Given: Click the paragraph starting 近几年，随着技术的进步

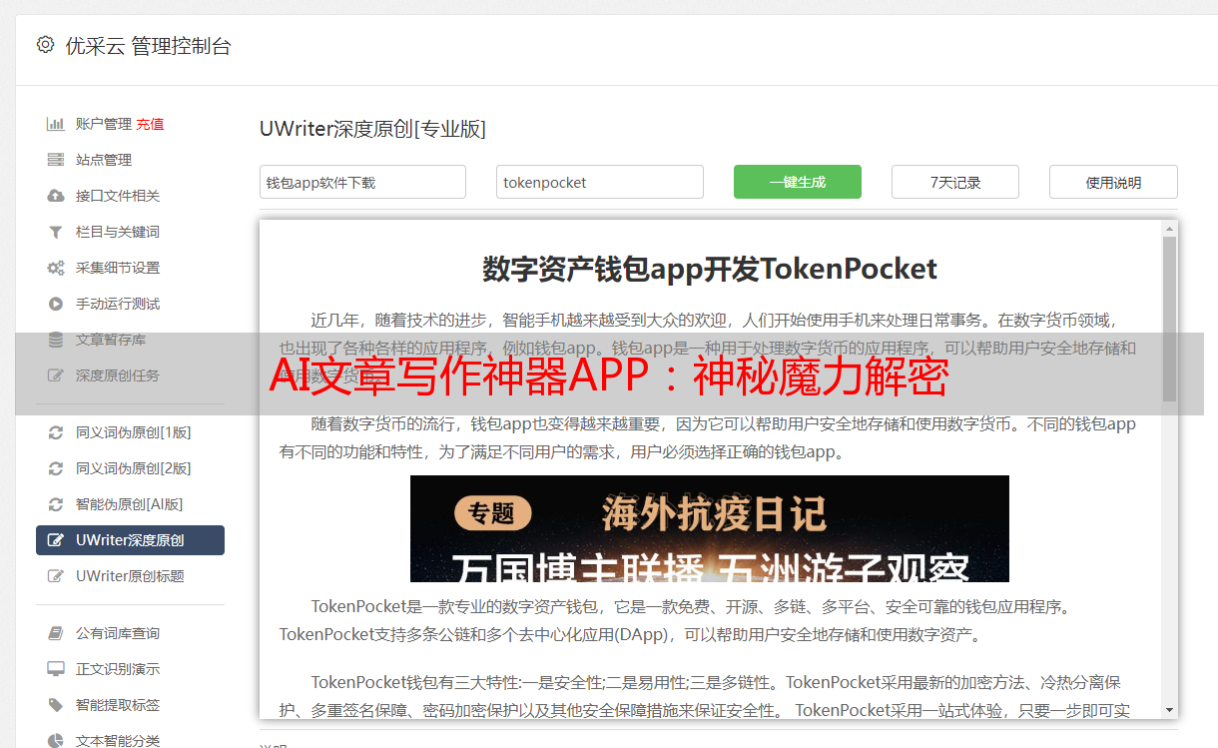Looking at the screenshot, I should [708, 349].
